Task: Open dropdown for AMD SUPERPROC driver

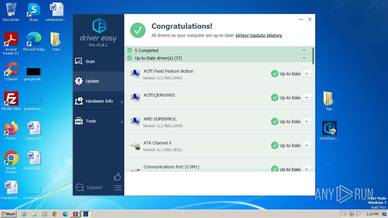Action: click(306, 121)
